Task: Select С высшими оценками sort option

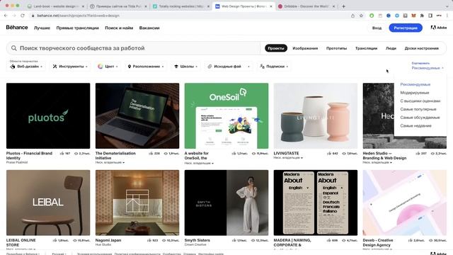Action: click(420, 101)
